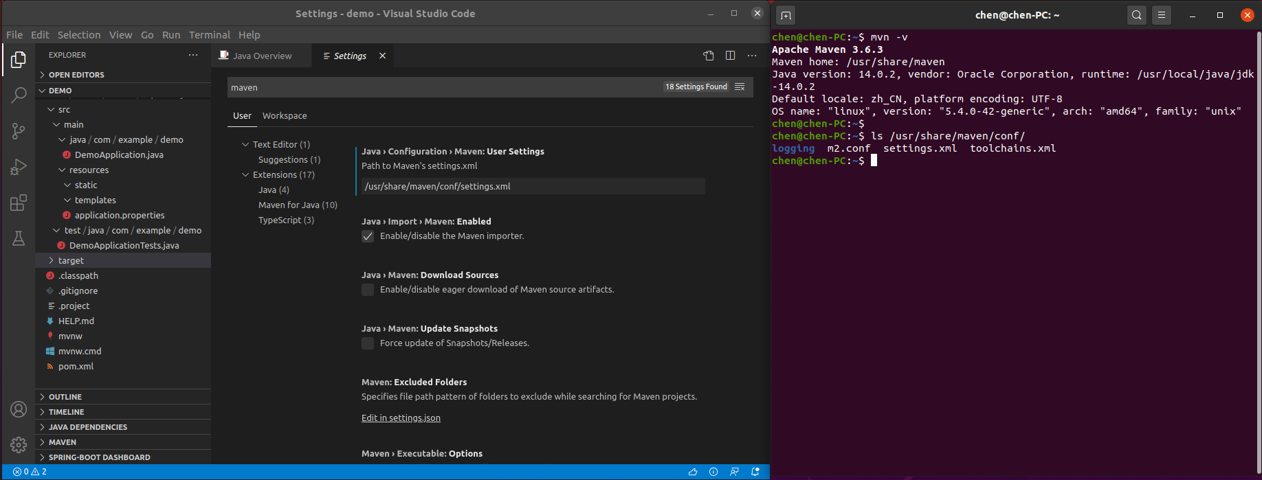Select TypeScript (3) settings category

[286, 220]
